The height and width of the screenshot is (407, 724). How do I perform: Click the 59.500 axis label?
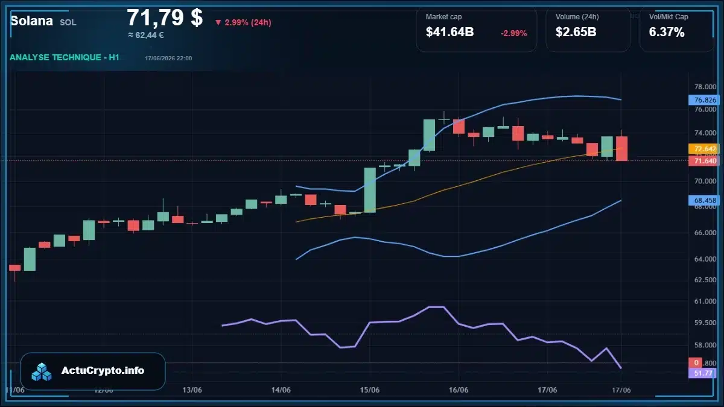click(x=705, y=323)
